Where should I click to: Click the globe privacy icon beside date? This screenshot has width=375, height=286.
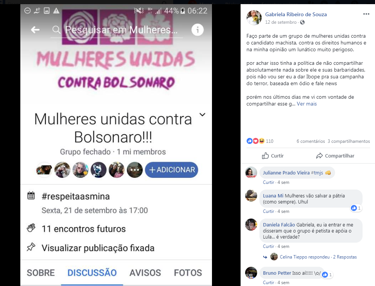coord(302,22)
